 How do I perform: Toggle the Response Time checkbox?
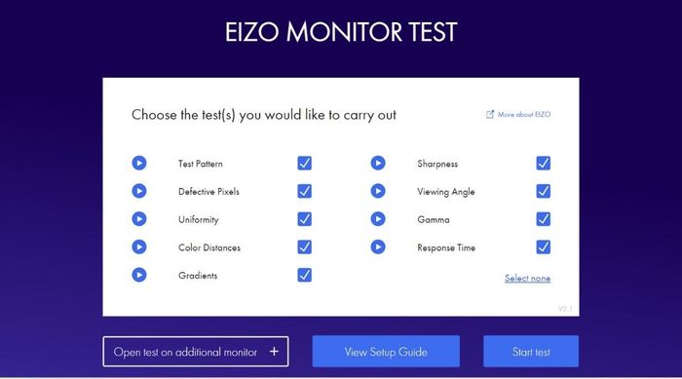tap(544, 247)
